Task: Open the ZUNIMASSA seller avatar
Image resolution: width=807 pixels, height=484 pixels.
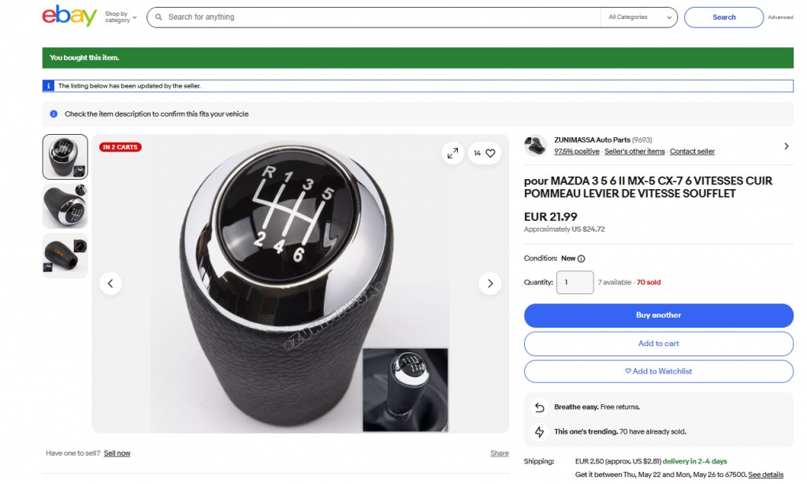Action: pos(535,145)
